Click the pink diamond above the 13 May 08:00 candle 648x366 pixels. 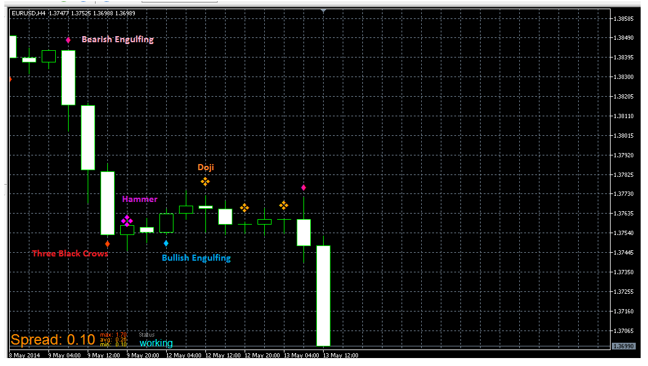coord(303,188)
